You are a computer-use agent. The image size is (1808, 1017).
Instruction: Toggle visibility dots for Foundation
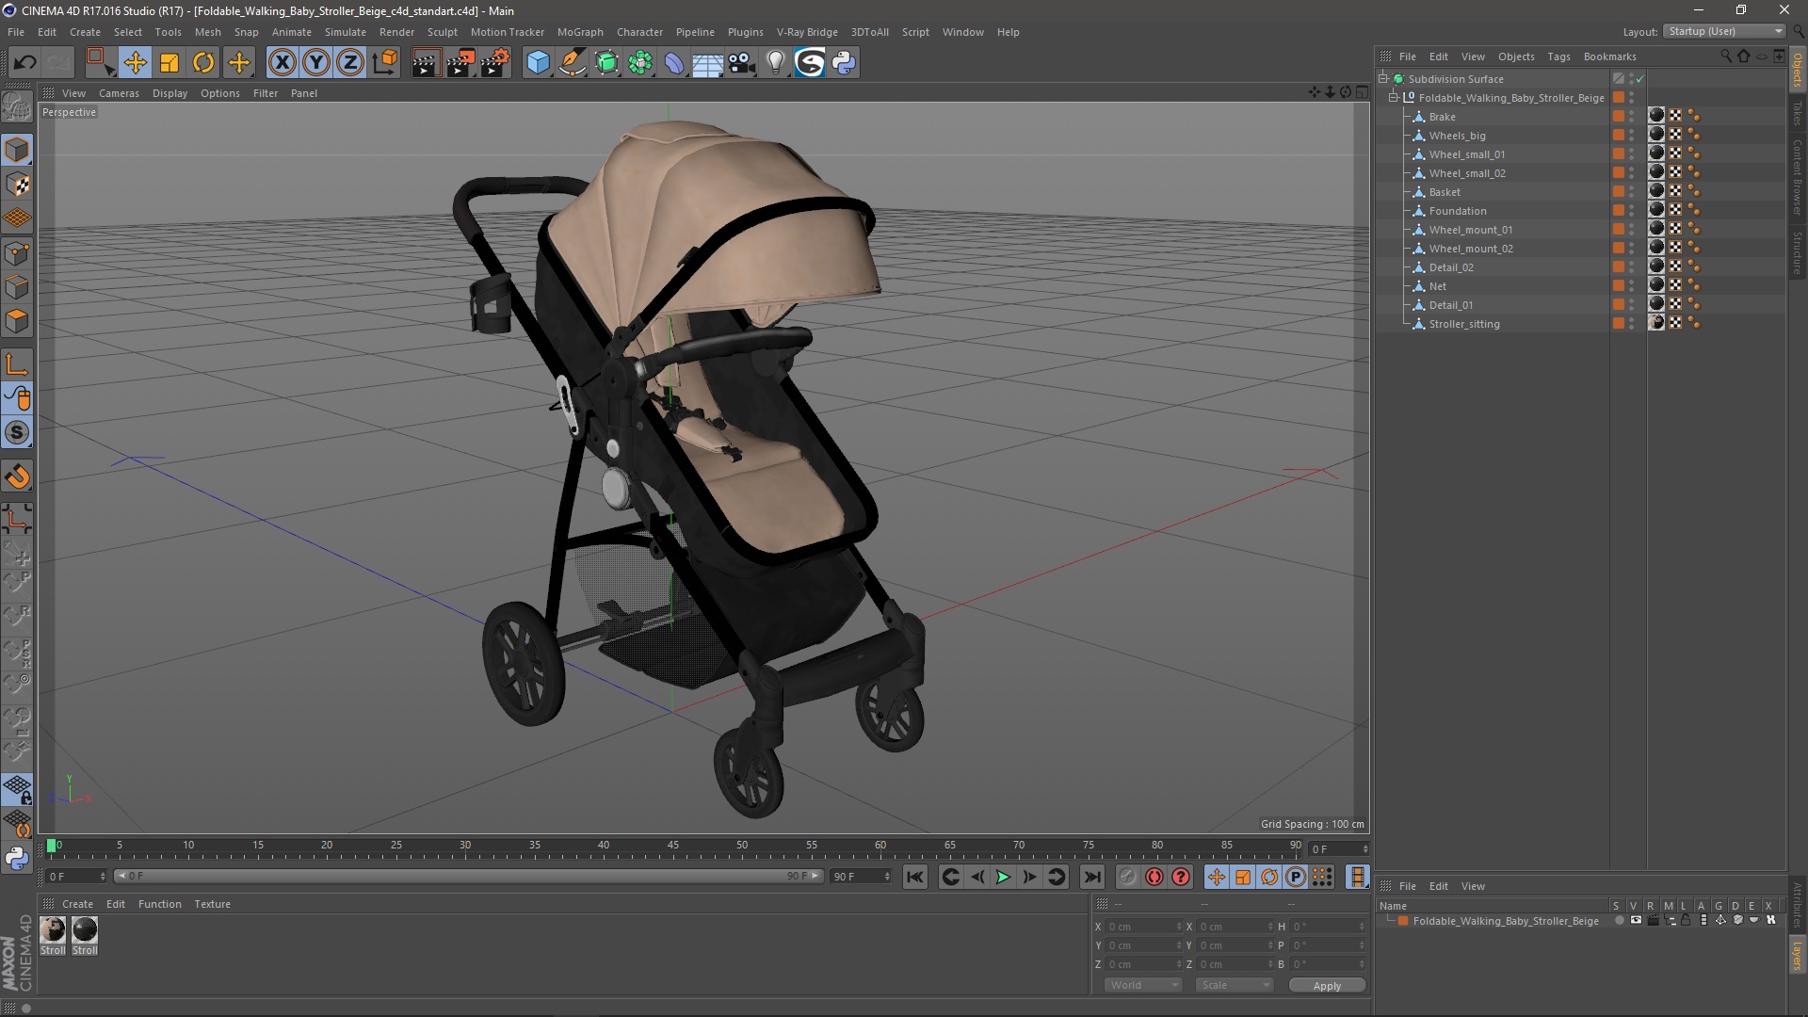coord(1632,211)
